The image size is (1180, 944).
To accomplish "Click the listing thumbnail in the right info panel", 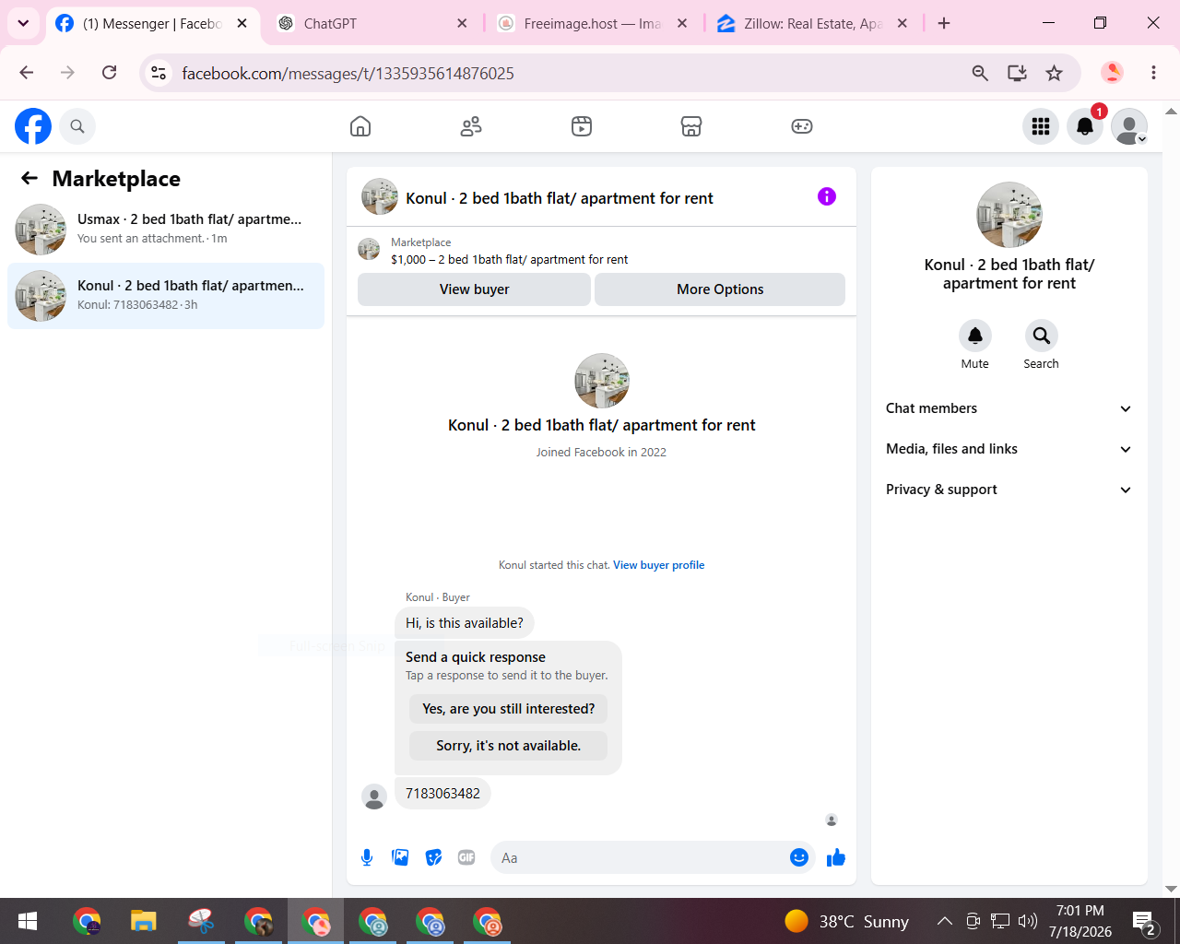I will [1009, 215].
